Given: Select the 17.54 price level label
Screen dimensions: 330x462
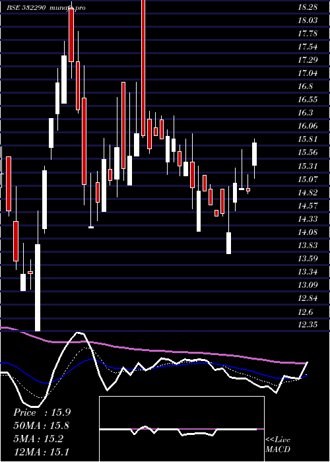Looking at the screenshot, I should click(x=308, y=47).
